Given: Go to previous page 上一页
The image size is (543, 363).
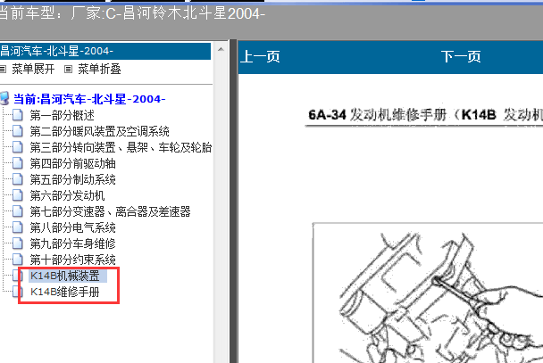Looking at the screenshot, I should tap(260, 56).
